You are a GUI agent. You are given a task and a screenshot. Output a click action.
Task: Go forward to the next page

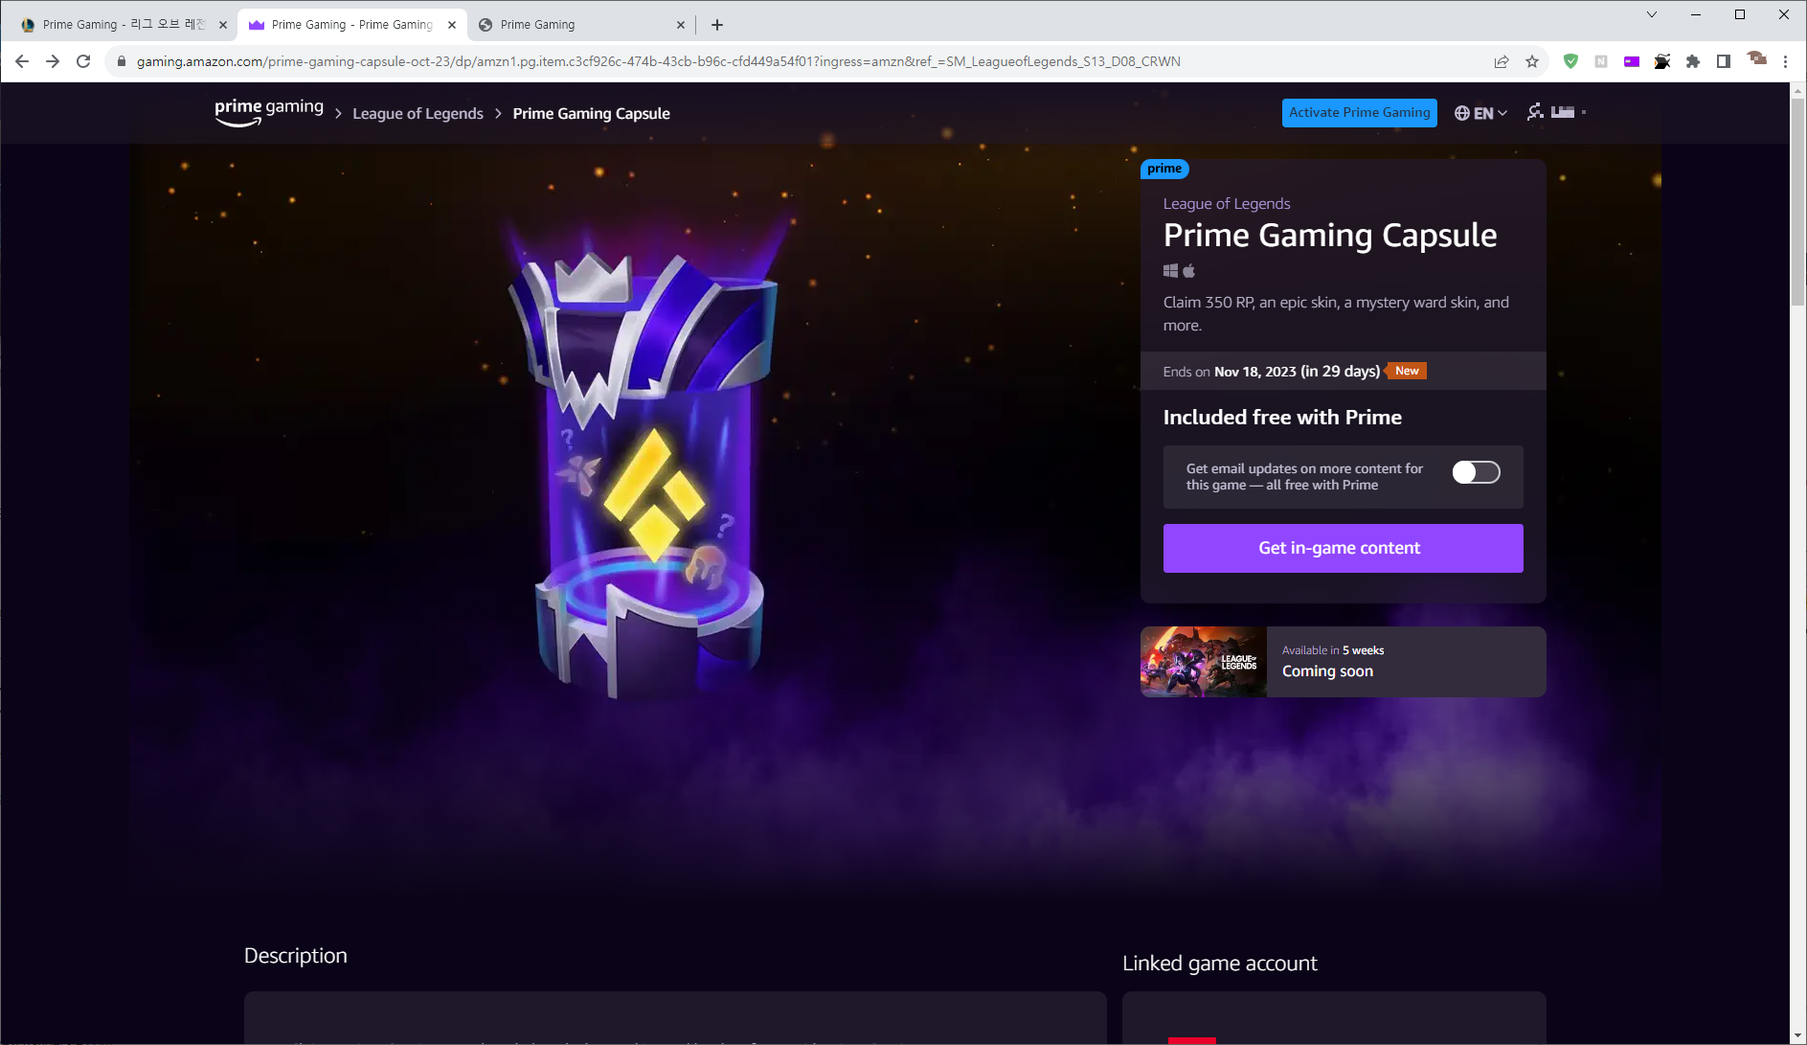[53, 61]
